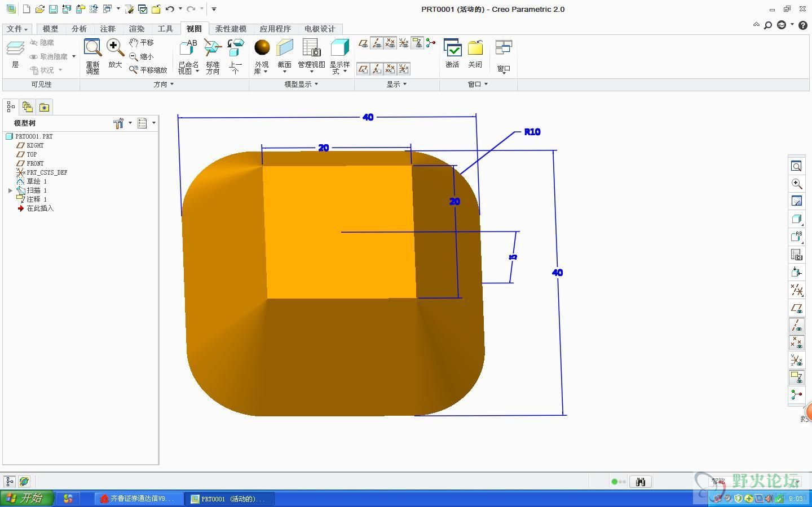The image size is (812, 507).
Task: Toggle point display in ribbon Display group
Action: [390, 43]
